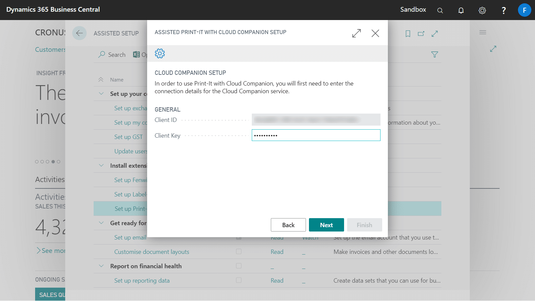Maximize the Assisted Setup page
Image resolution: width=535 pixels, height=301 pixels.
point(435,33)
